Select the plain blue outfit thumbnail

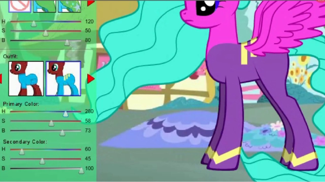(x=26, y=79)
